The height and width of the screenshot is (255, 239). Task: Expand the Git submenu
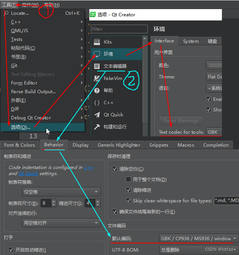[43, 66]
